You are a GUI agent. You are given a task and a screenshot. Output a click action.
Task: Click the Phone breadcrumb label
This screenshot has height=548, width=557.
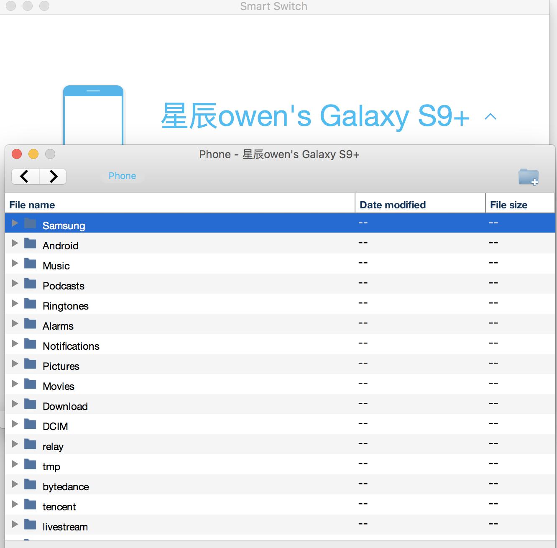click(122, 176)
